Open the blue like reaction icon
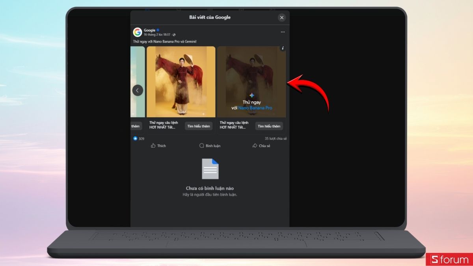473x266 pixels. [135, 139]
